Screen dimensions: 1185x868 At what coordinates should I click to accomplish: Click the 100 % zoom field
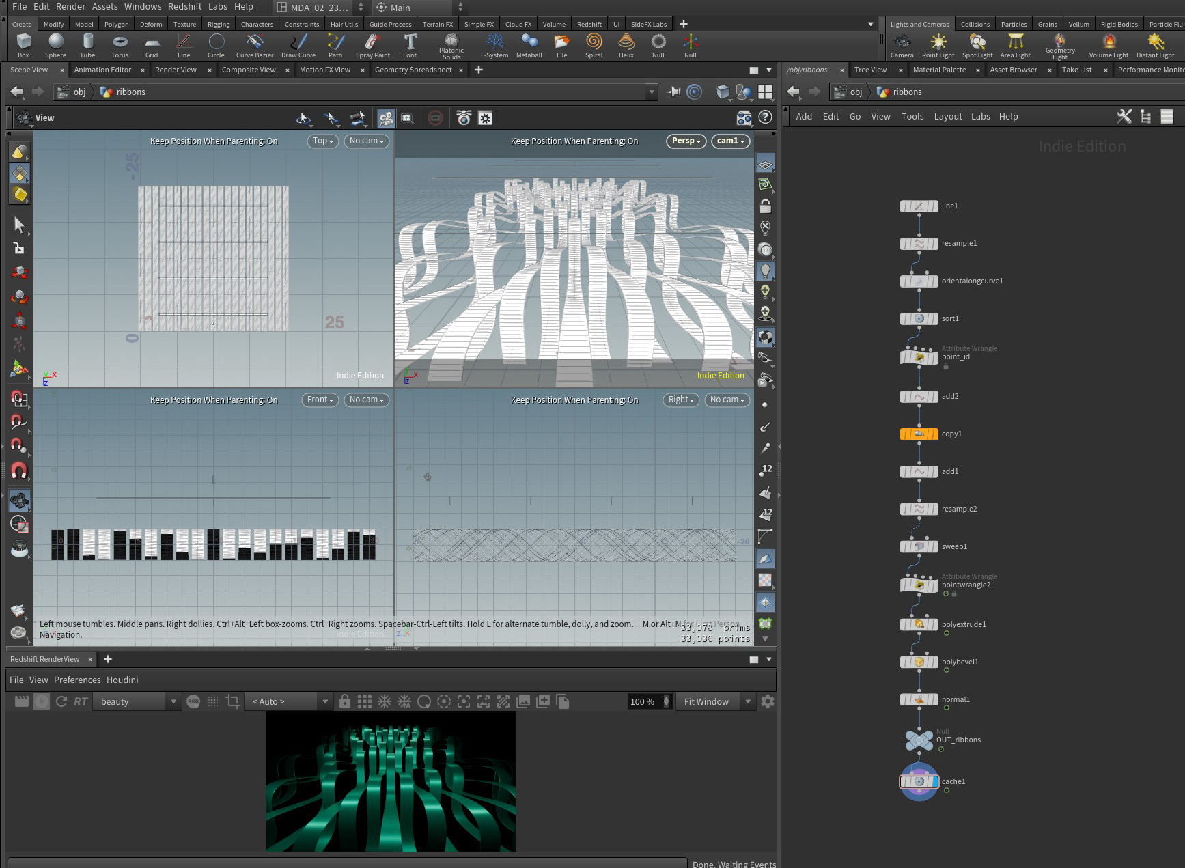(644, 701)
